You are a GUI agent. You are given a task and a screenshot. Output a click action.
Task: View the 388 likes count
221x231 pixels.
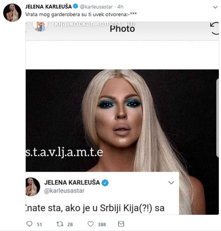tap(102, 224)
